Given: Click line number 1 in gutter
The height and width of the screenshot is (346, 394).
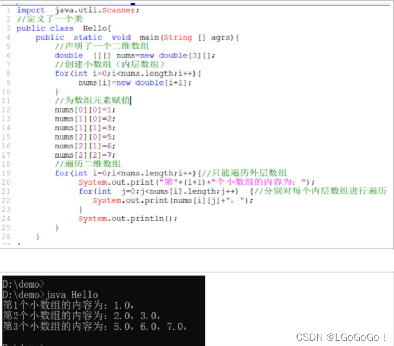Looking at the screenshot, I should click(x=8, y=10).
